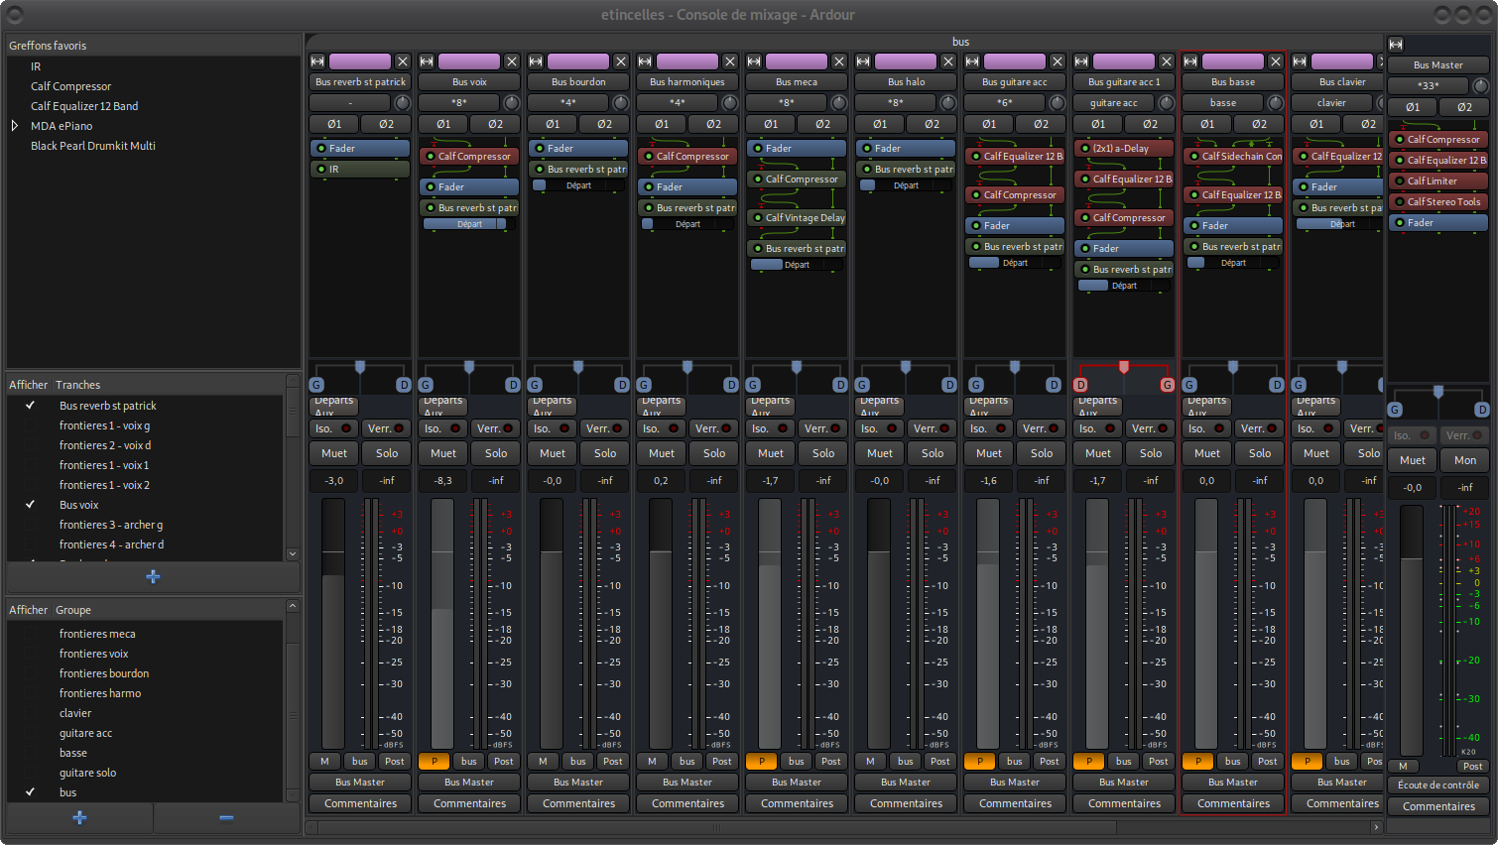Toggle strip width of Bus voix
This screenshot has height=845, width=1498.
pos(427,61)
